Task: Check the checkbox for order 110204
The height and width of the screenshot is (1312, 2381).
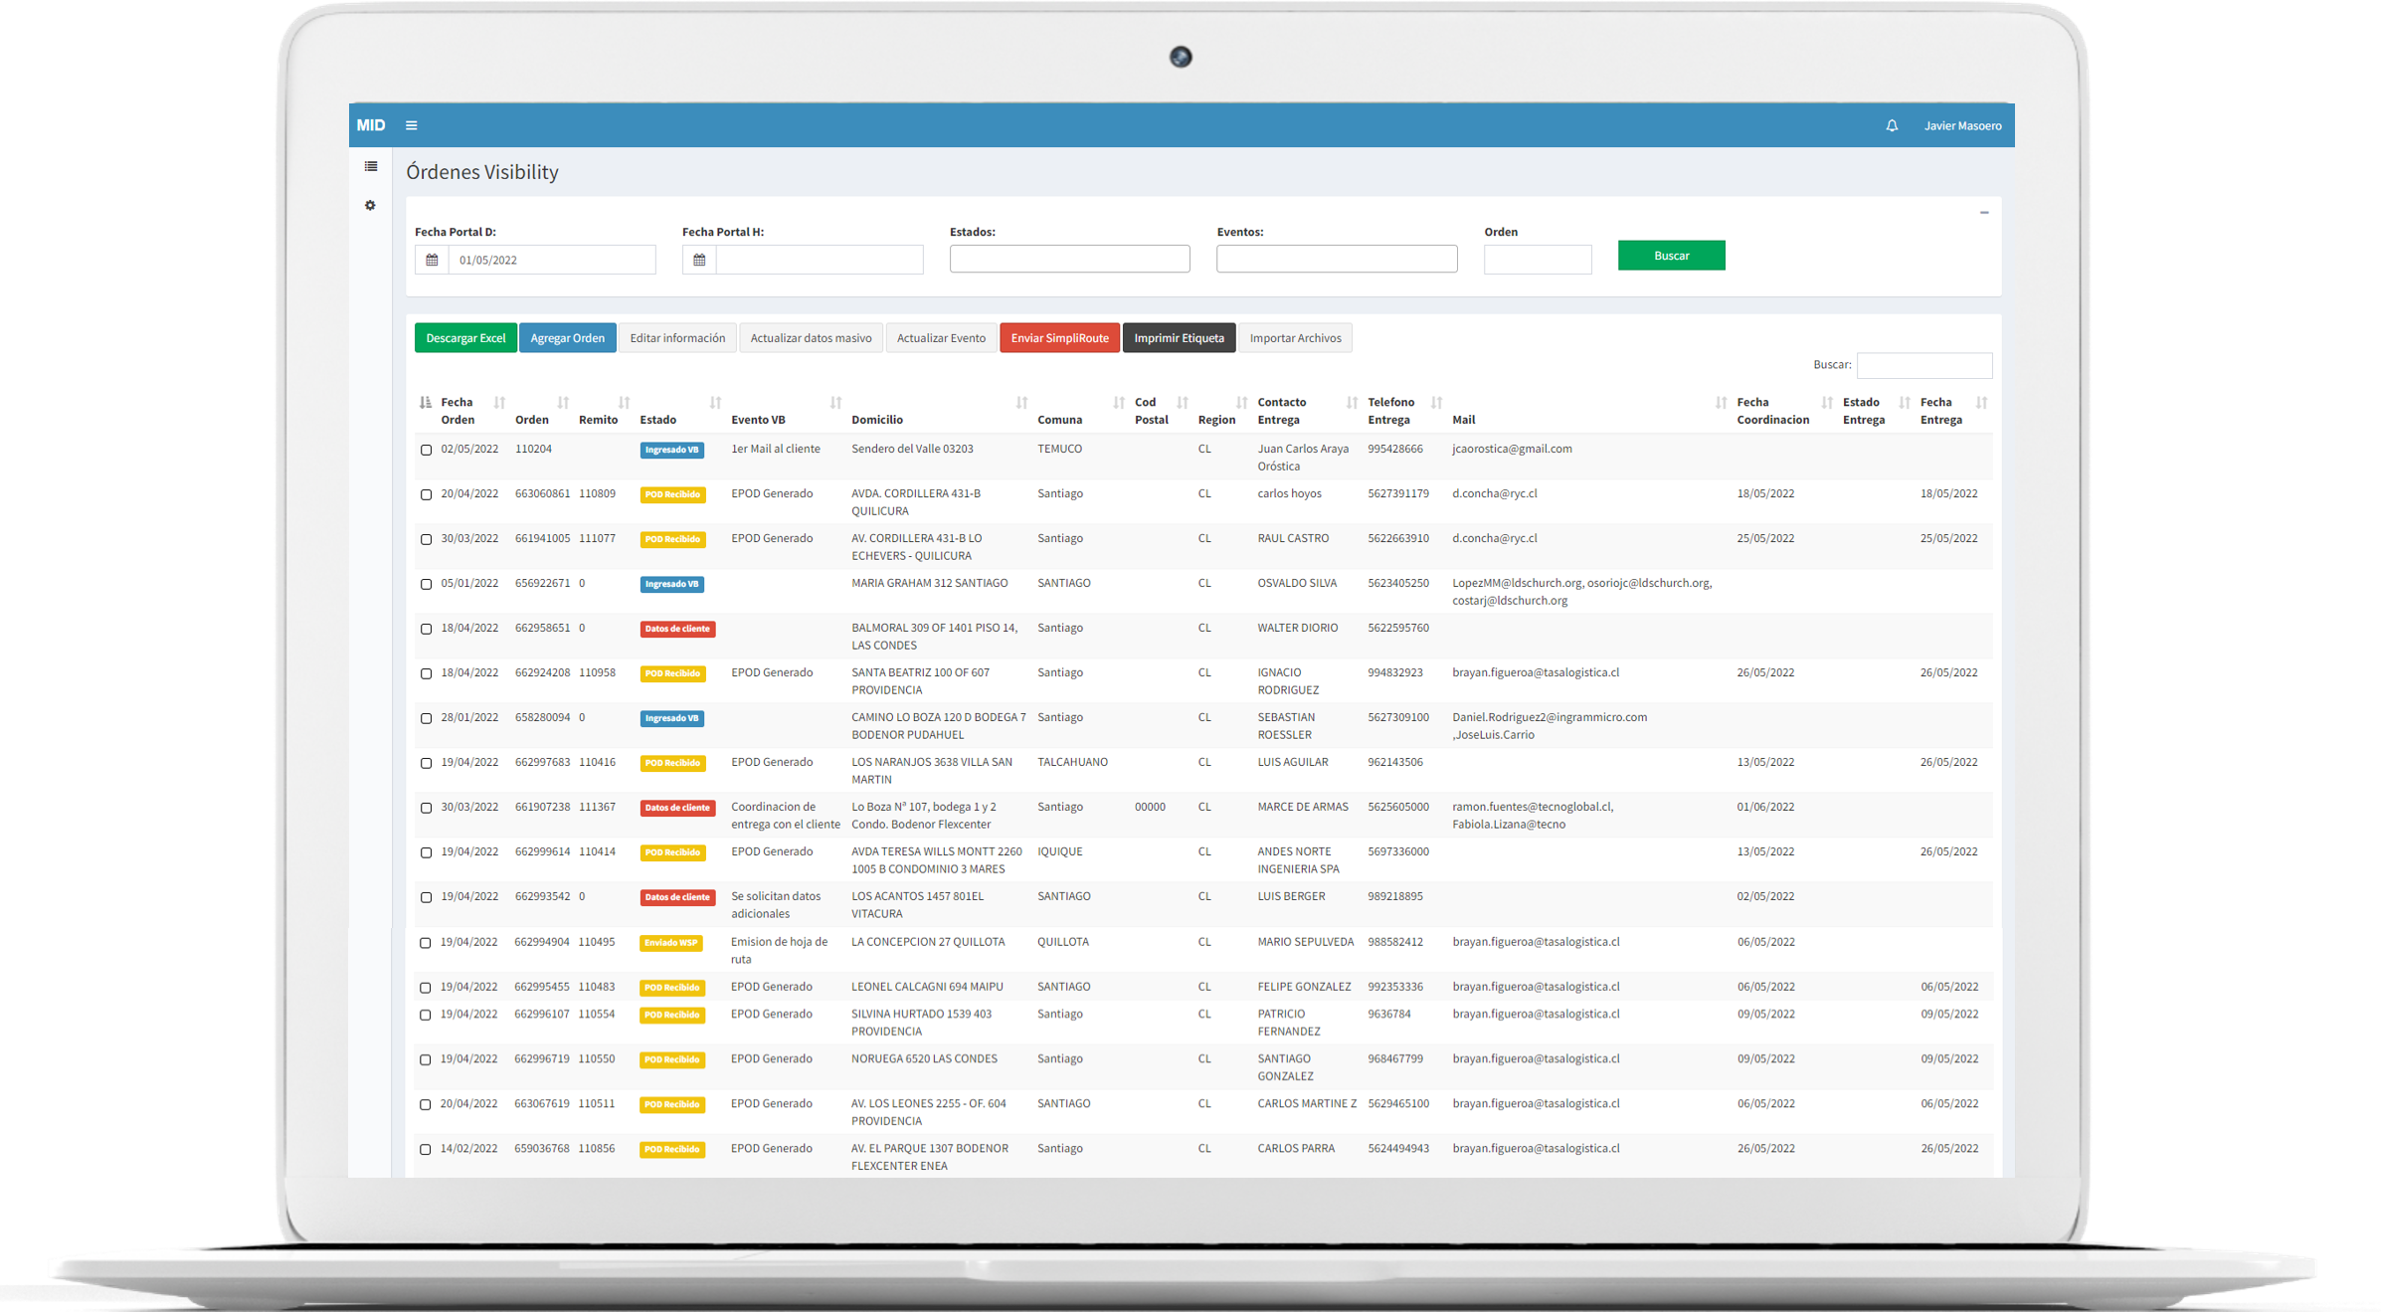Action: [427, 450]
